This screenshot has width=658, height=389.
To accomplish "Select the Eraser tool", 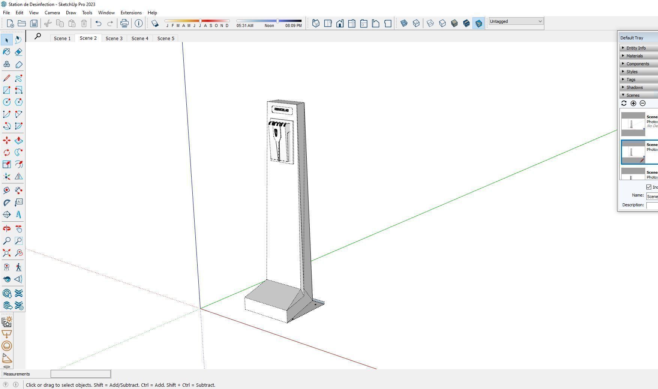I will click(19, 52).
